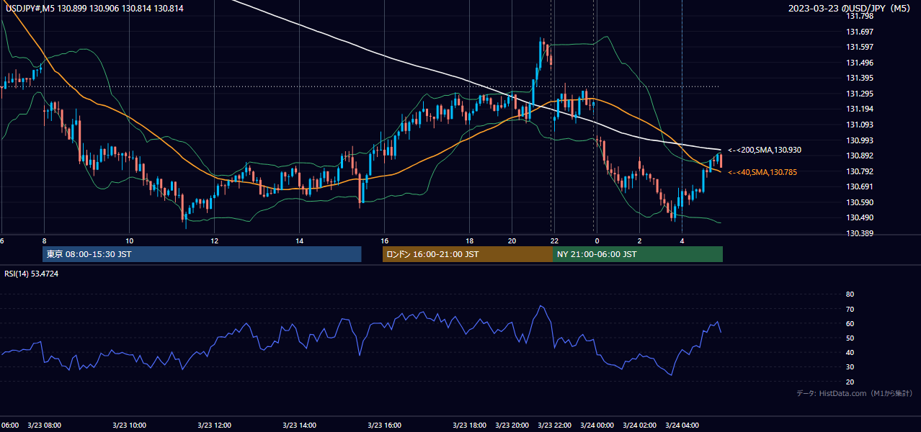Select the ロンドン 16:00-21:00 JST session bar
Viewport: 921px width, 432px height.
[x=468, y=254]
